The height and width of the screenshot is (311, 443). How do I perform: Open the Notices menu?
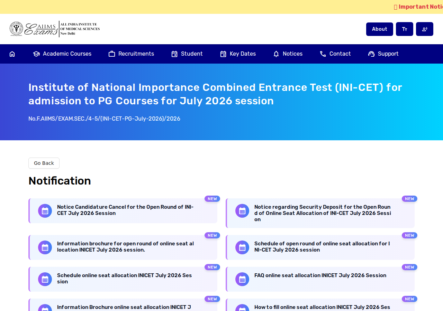point(288,54)
